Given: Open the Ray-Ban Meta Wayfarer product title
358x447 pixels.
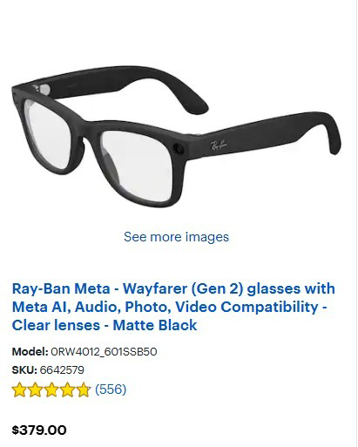Looking at the screenshot, I should click(x=173, y=307).
